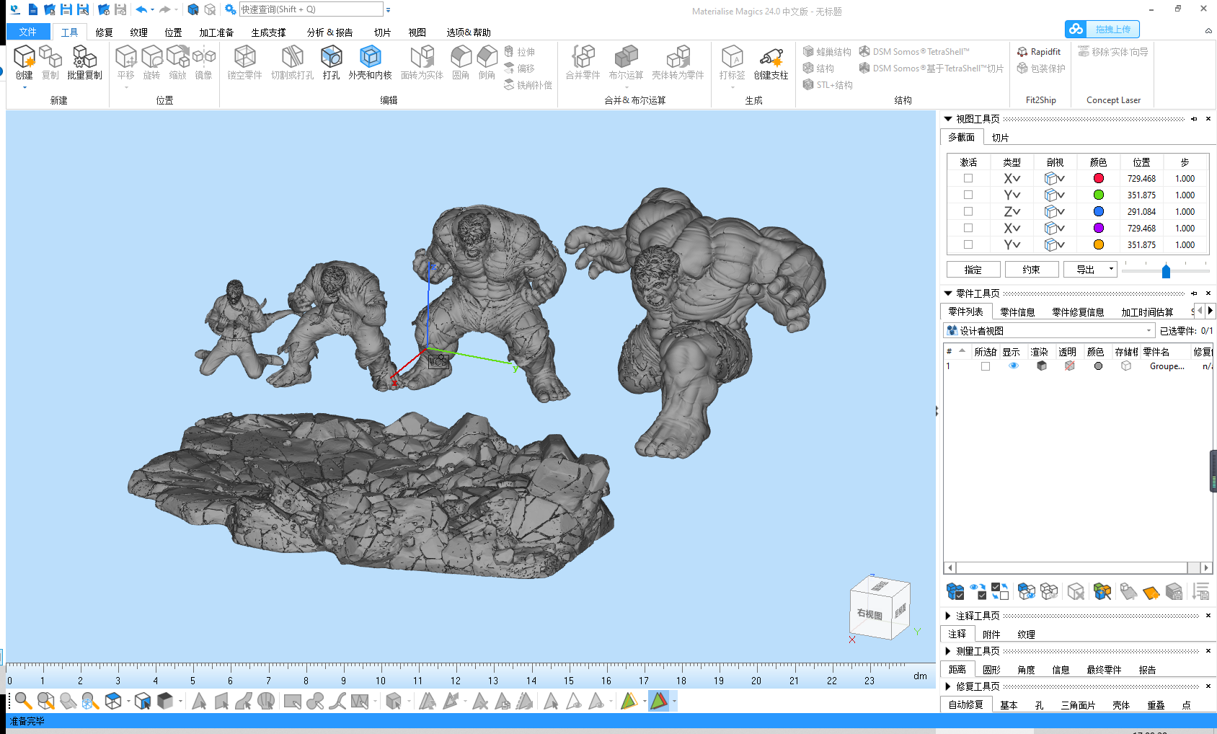Click the 镂空零件 hollow part icon
Image resolution: width=1217 pixels, height=734 pixels.
pos(244,62)
